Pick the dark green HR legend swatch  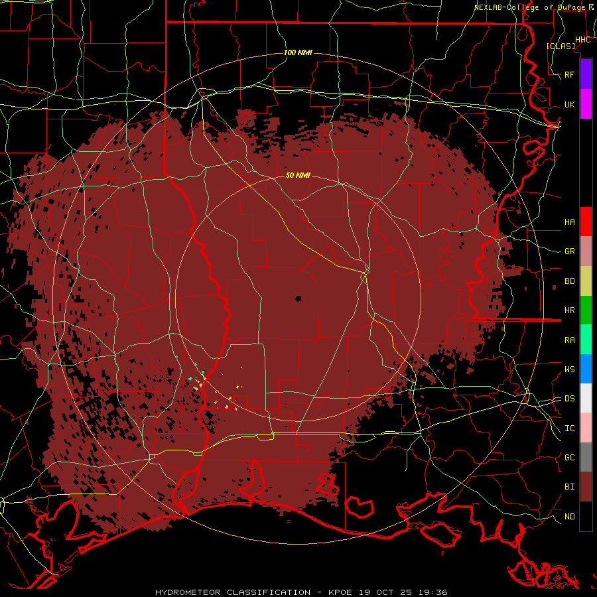586,310
